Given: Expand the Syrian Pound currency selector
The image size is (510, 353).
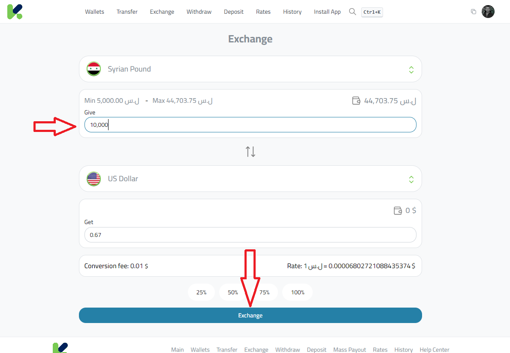Looking at the screenshot, I should (250, 69).
